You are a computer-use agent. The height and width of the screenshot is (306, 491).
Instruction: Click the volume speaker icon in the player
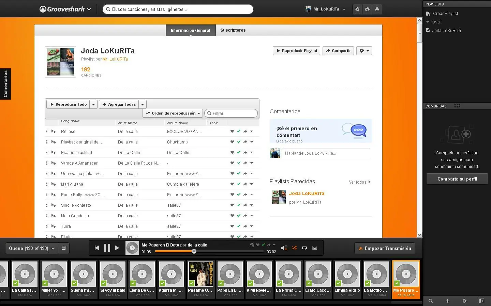pyautogui.click(x=284, y=248)
